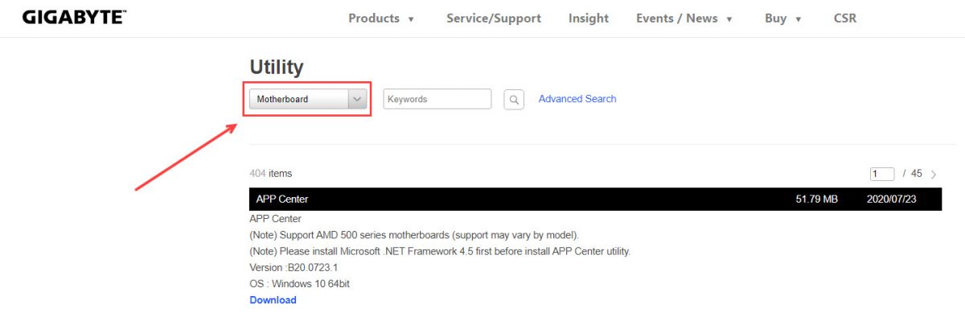Open the CSR page

845,18
